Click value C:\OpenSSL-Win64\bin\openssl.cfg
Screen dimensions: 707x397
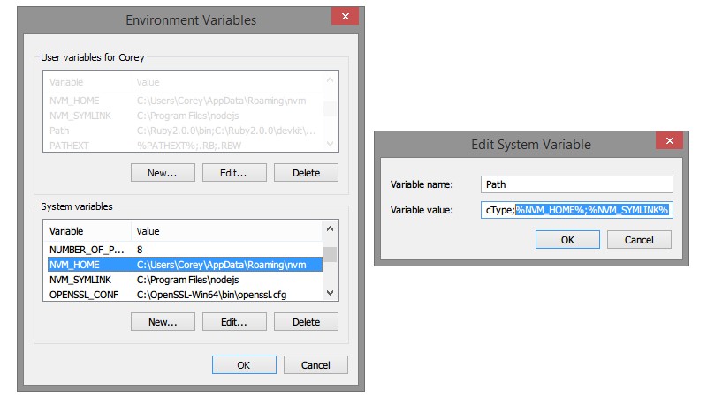(211, 295)
